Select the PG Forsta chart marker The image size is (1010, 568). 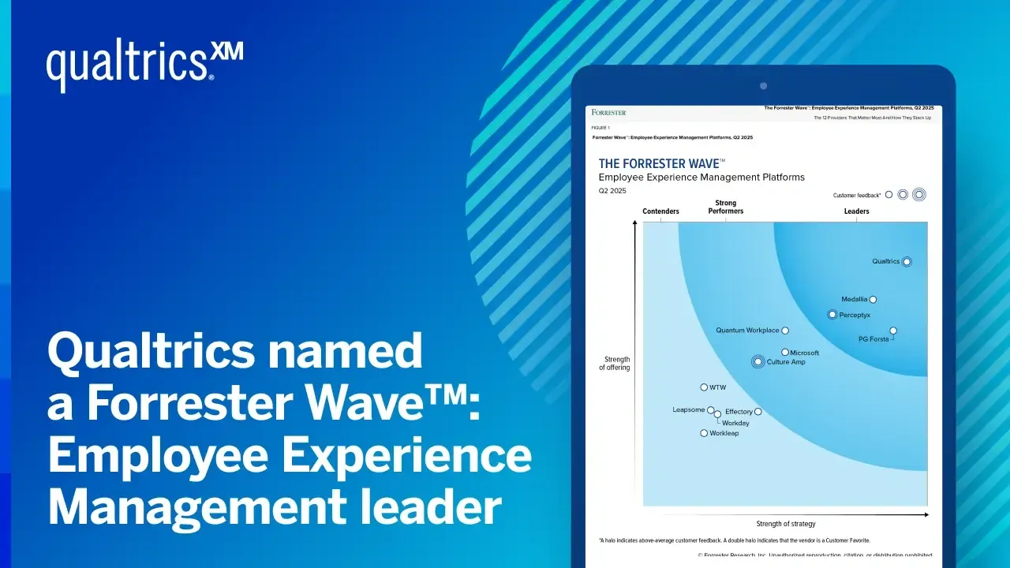[893, 331]
